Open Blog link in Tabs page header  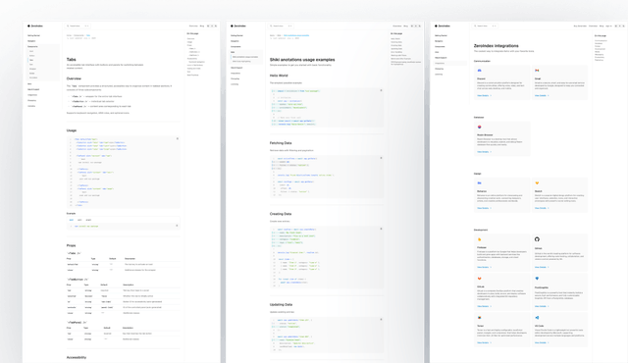point(202,26)
